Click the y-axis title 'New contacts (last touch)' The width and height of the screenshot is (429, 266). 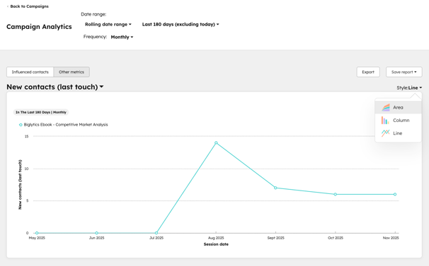tap(20, 185)
